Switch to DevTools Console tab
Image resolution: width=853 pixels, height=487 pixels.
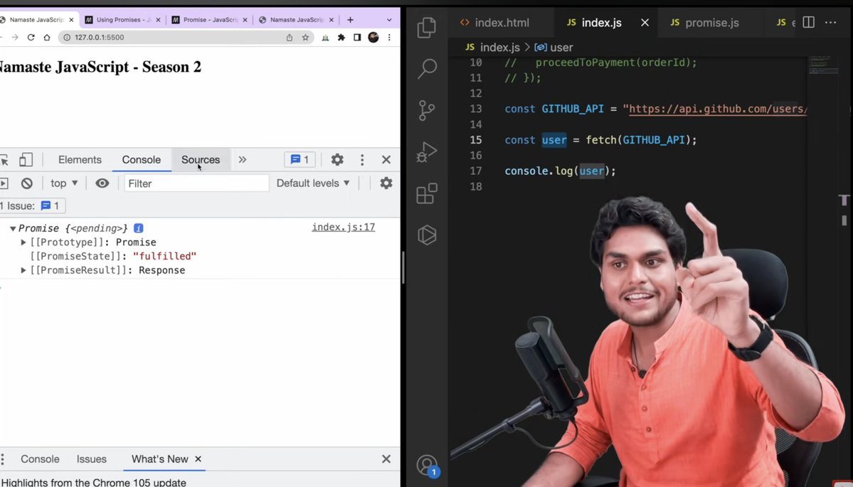(142, 160)
